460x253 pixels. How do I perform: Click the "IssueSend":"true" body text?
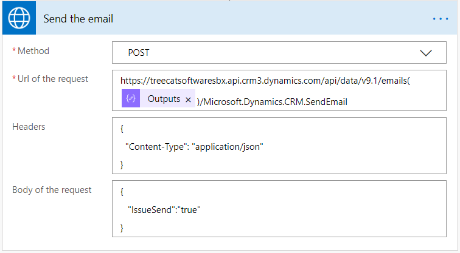164,210
